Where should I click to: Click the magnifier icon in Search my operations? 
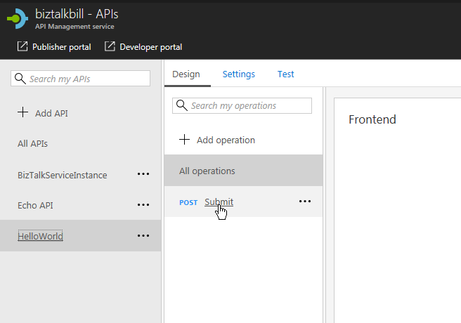pos(182,105)
